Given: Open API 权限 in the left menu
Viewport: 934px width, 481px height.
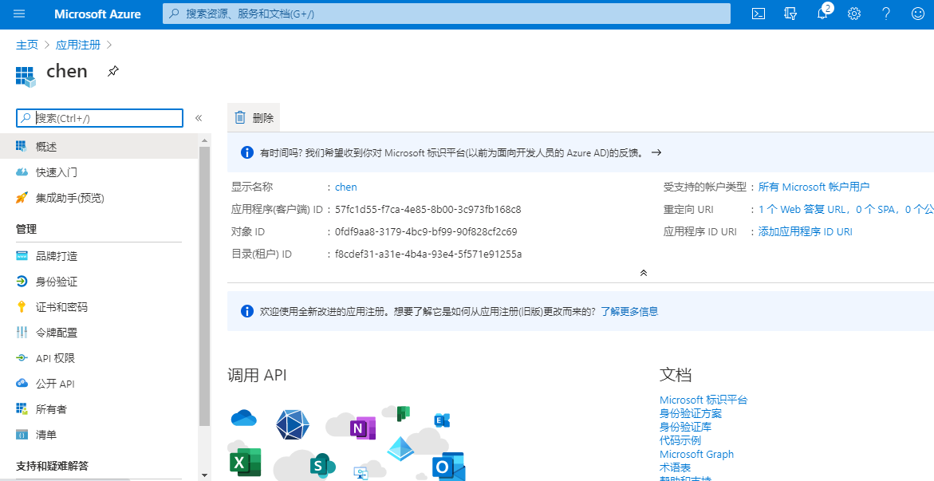Looking at the screenshot, I should click(x=99, y=359).
